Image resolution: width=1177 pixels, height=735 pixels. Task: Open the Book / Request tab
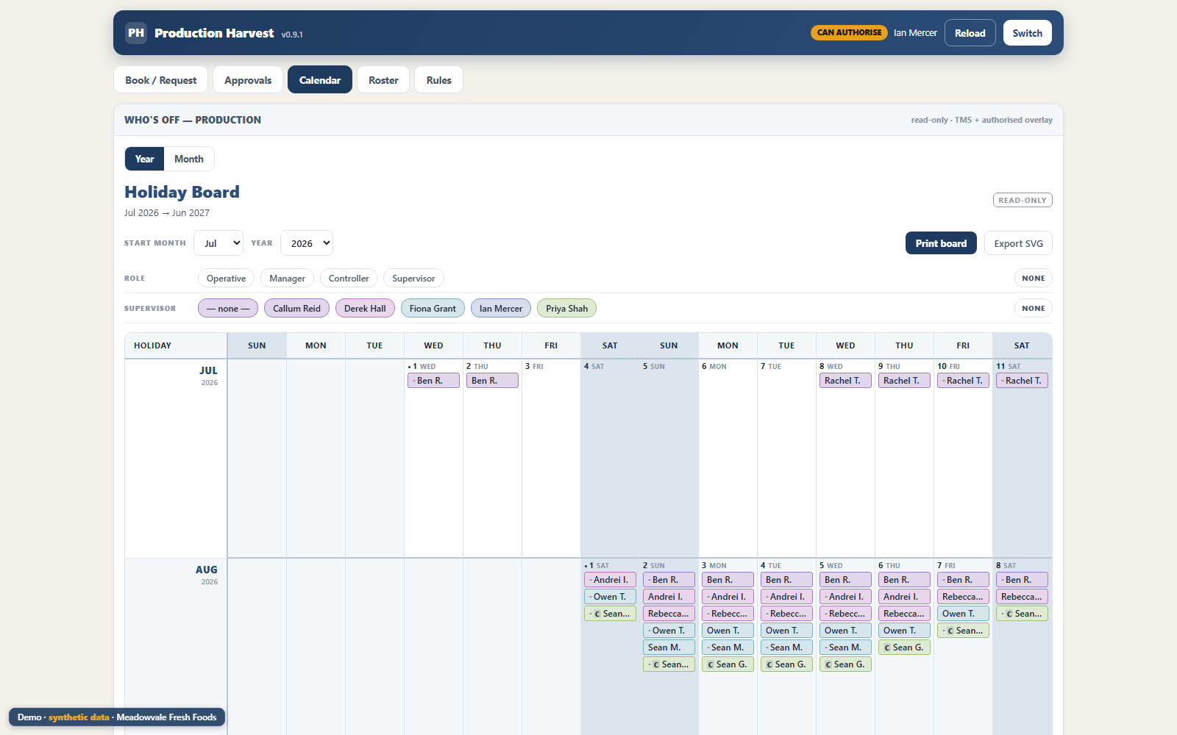161,80
